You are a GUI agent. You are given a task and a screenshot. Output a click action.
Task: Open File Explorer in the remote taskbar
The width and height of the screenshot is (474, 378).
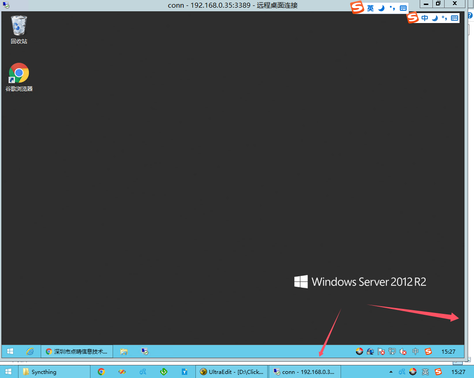pos(123,351)
